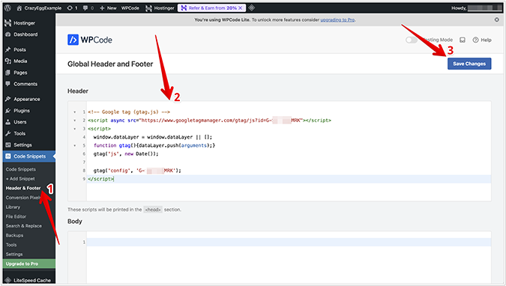506x286 pixels.
Task: Place cursor after closing </script> on line 9
Action: [x=114, y=179]
